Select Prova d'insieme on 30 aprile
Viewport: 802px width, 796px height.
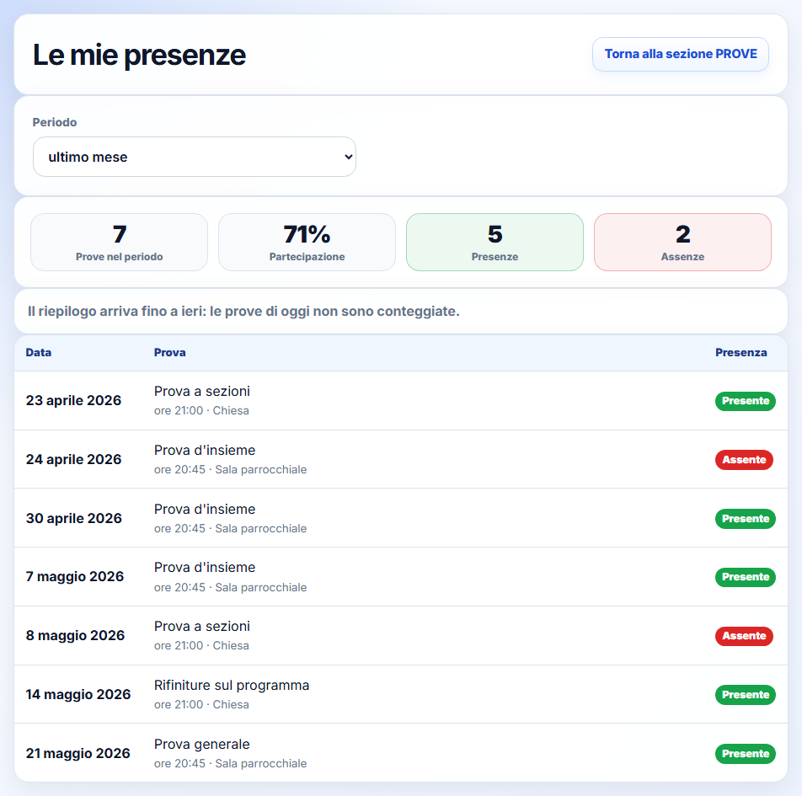coord(205,509)
